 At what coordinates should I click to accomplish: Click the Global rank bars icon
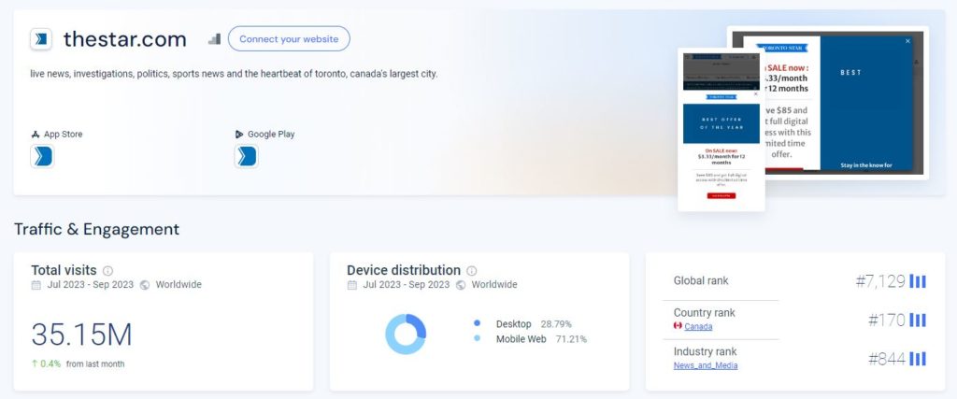pyautogui.click(x=918, y=281)
